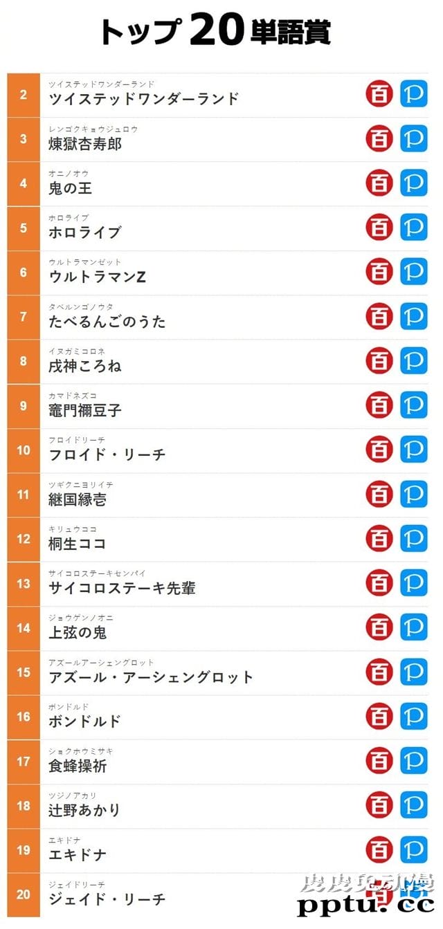Open the red 百 icon for 鬼の王
This screenshot has height=929, width=443.
[x=379, y=183]
